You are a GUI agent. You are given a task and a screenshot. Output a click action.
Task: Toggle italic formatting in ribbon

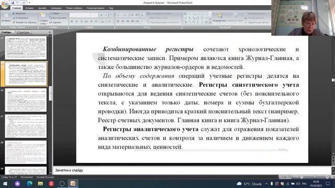point(77,21)
